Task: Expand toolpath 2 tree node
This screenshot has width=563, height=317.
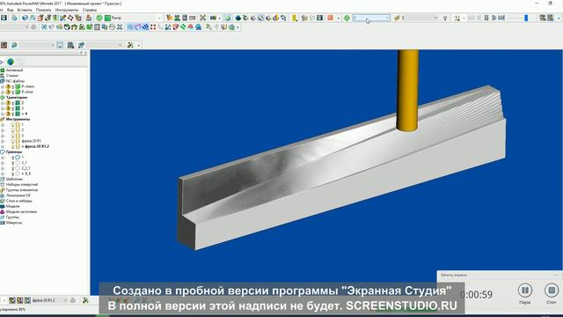Action: 3,103
